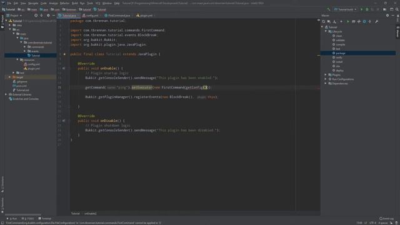The height and width of the screenshot is (225, 400).
Task: Click override gutter icon beside onEnable
Action: [x=64, y=68]
